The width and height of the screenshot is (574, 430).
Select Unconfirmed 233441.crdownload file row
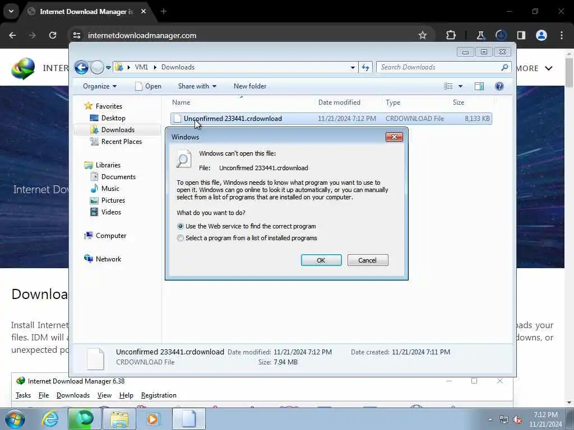(x=331, y=119)
